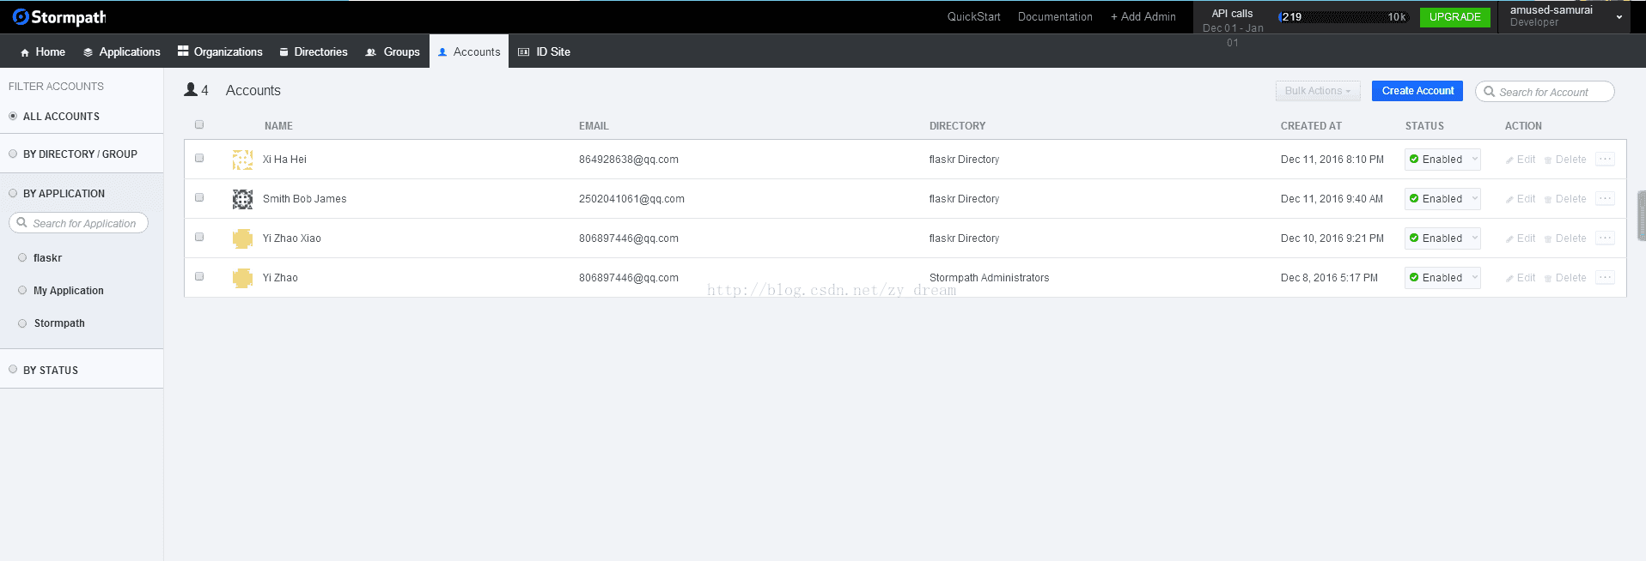Open more actions for Yi Zhao
1646x561 pixels.
pos(1605,278)
